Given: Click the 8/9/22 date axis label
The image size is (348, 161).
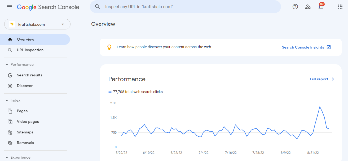Looking at the screenshot, I should tap(286, 153).
